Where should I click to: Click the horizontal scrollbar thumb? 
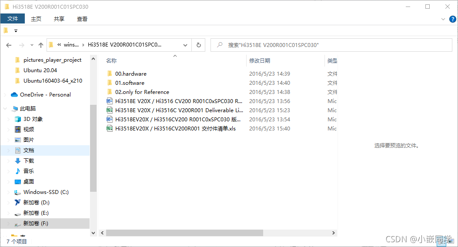click(x=184, y=233)
